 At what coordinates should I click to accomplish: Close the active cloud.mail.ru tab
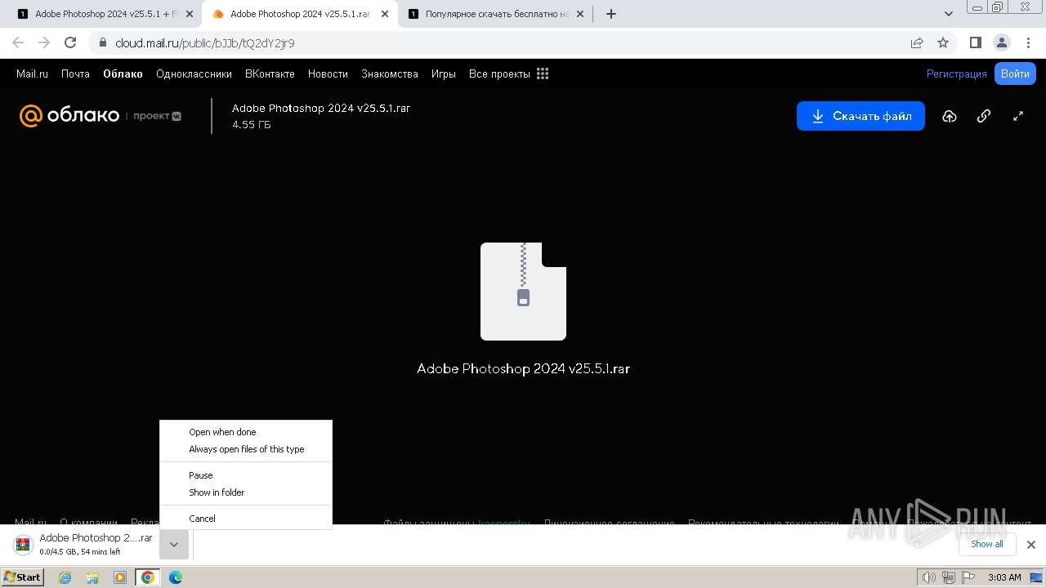click(x=385, y=14)
